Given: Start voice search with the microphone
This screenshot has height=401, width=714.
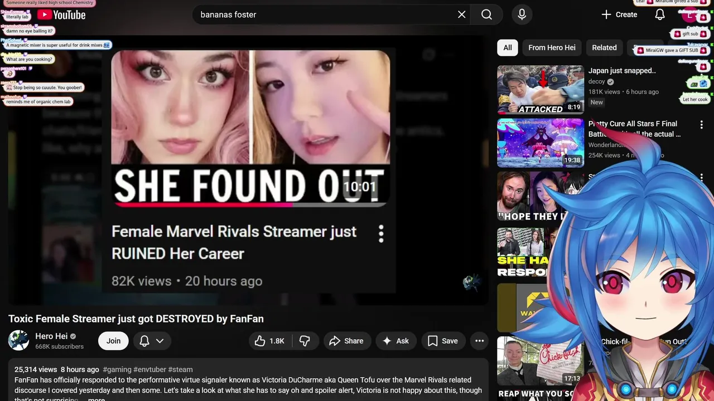Looking at the screenshot, I should [x=522, y=14].
